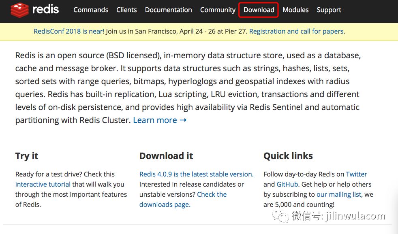Click the RedisConf 2018 is near link
Screen dimensions: 398x234
click(69, 31)
